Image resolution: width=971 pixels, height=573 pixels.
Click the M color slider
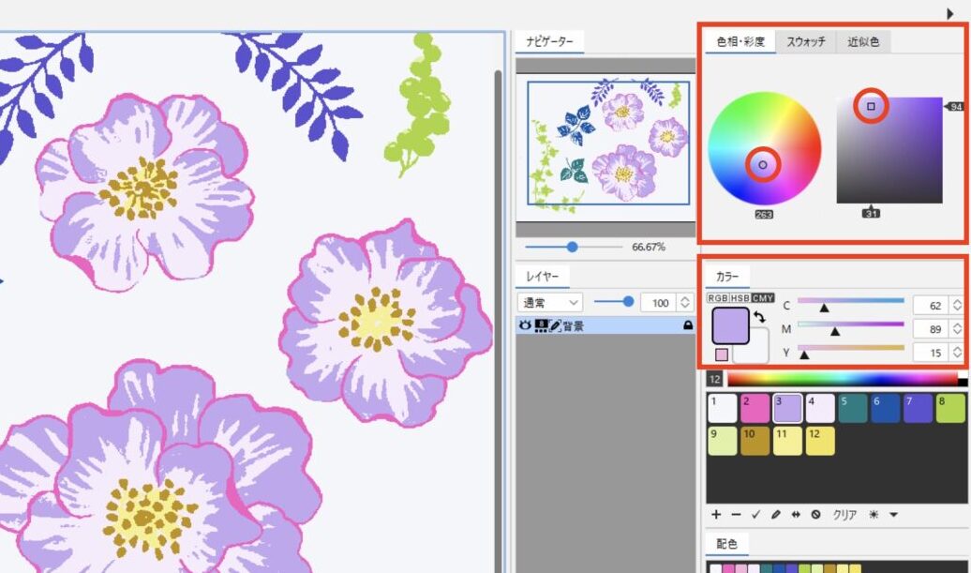(850, 324)
